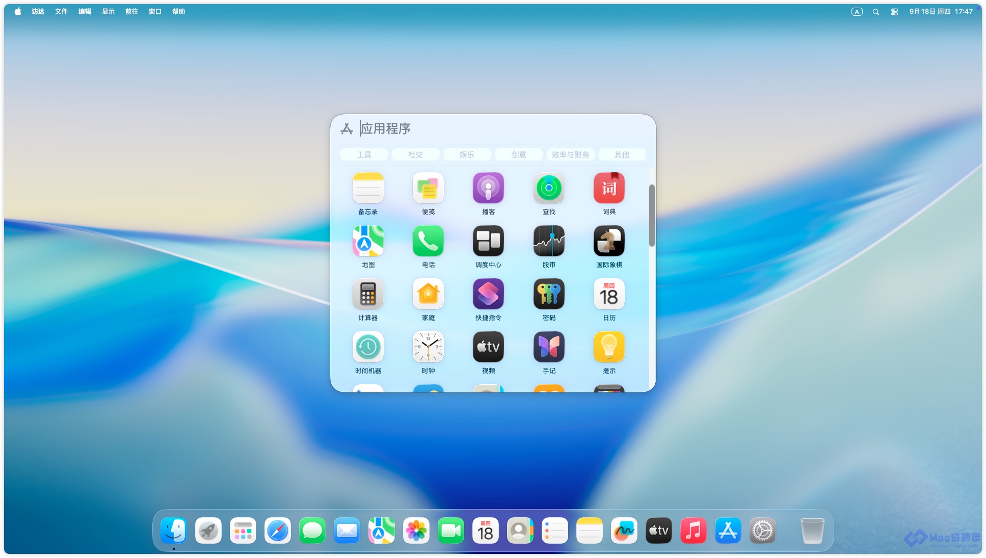
Task: Select the 其他 category tab
Action: pyautogui.click(x=622, y=154)
